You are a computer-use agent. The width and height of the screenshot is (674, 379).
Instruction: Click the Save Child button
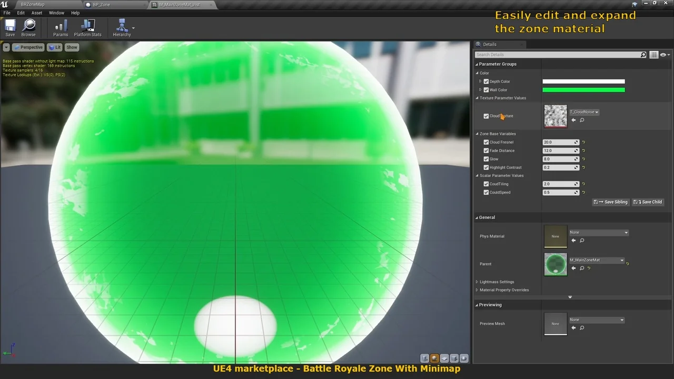coord(648,202)
